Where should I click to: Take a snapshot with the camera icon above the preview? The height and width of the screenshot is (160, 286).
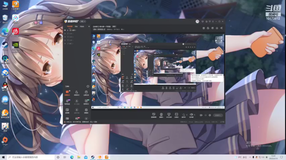click(x=203, y=28)
